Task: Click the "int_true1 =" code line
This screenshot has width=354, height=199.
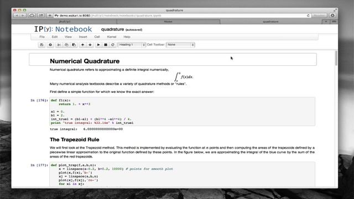Action: click(91, 119)
